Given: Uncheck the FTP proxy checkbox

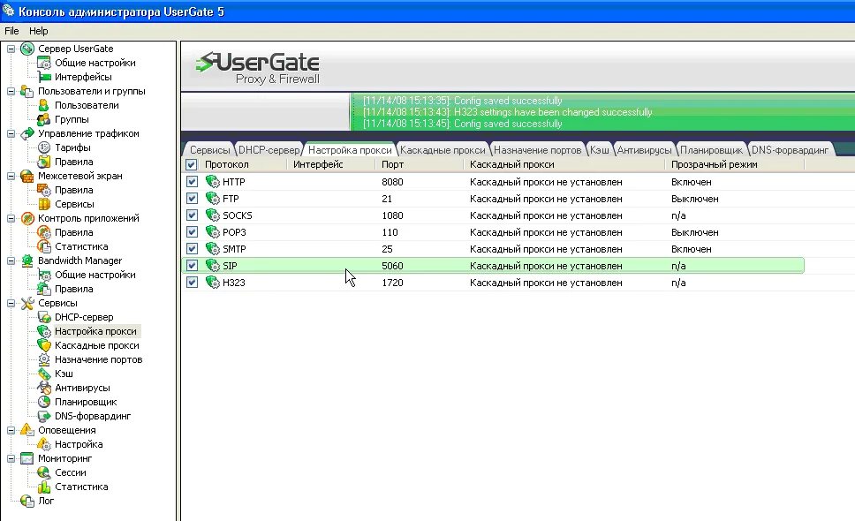Looking at the screenshot, I should pos(192,199).
